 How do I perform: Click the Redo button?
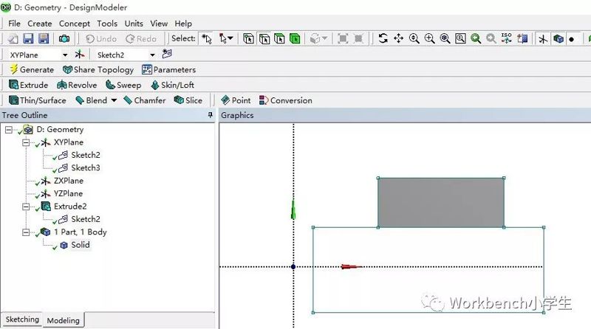tap(141, 39)
